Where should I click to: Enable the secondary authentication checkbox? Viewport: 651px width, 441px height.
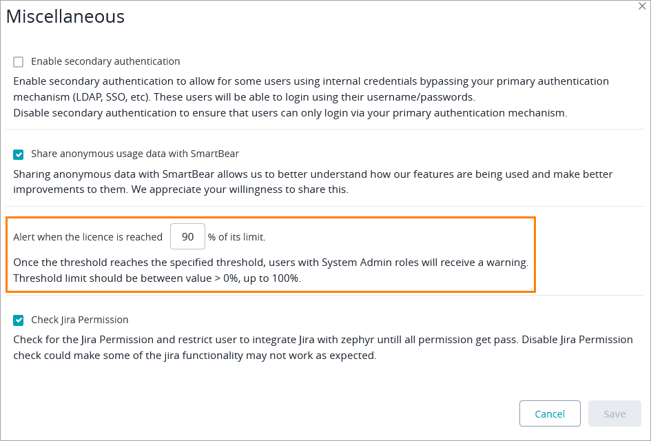(19, 62)
